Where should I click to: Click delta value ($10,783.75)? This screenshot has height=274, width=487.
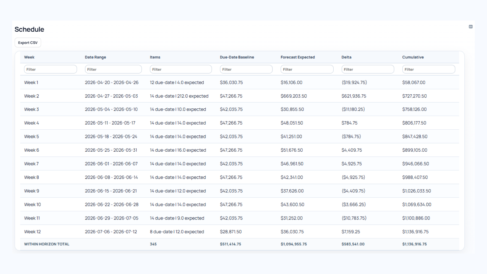(x=354, y=218)
